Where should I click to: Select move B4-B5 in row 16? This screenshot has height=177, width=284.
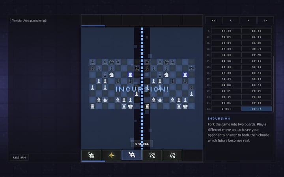(226, 73)
